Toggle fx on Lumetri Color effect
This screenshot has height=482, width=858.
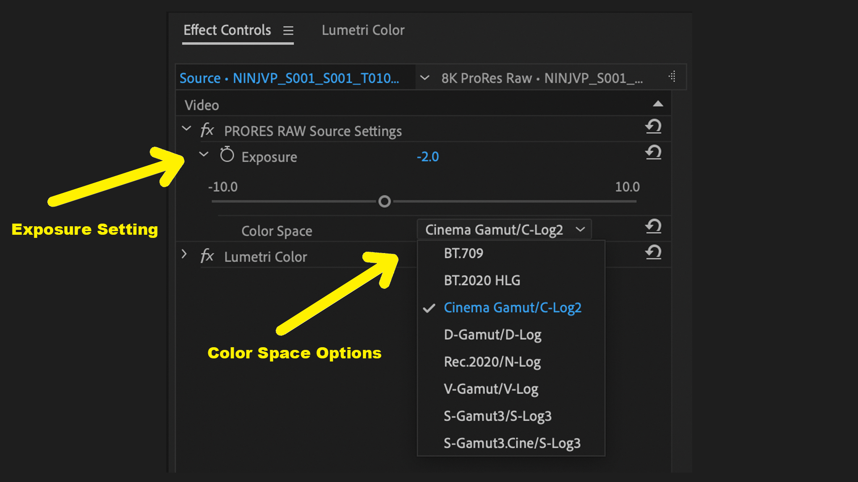pyautogui.click(x=207, y=256)
